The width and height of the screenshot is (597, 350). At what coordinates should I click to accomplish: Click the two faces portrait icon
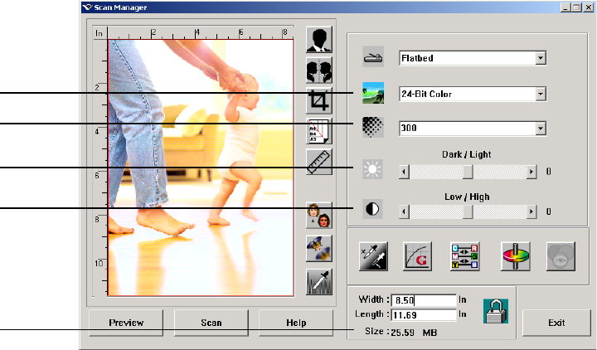pos(319,216)
